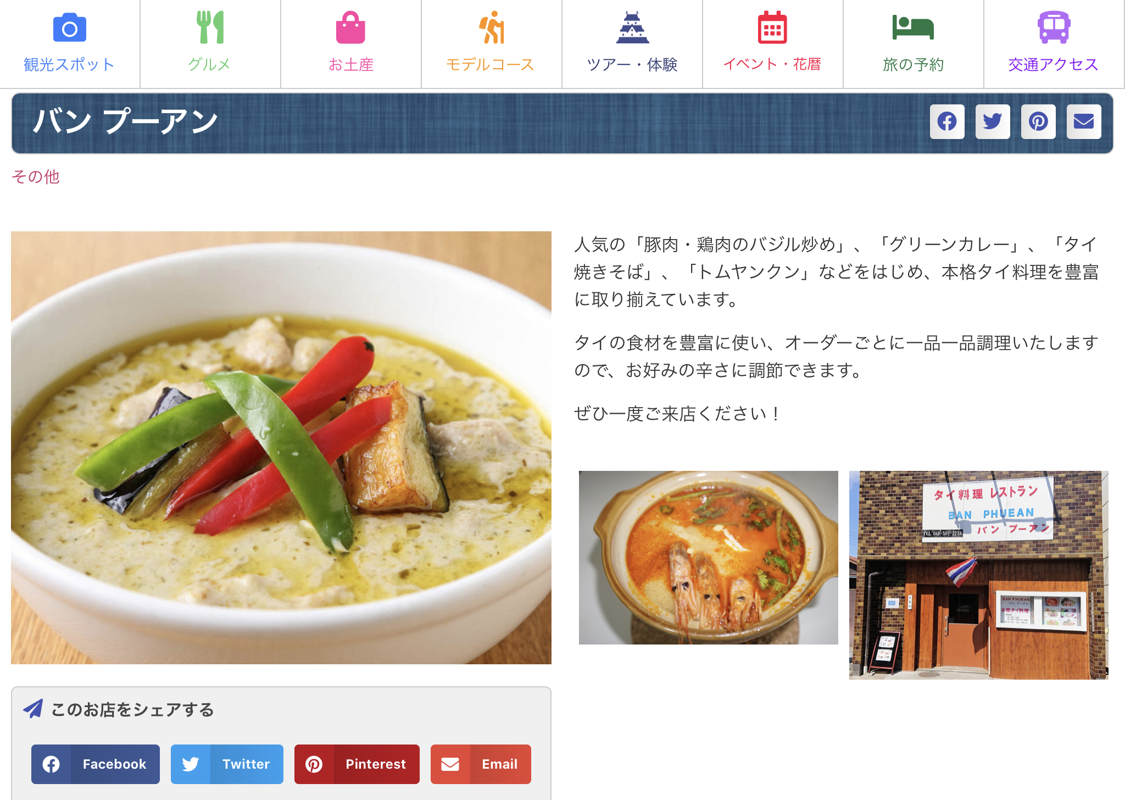Select the fork and knife グルメ icon

pyautogui.click(x=210, y=27)
